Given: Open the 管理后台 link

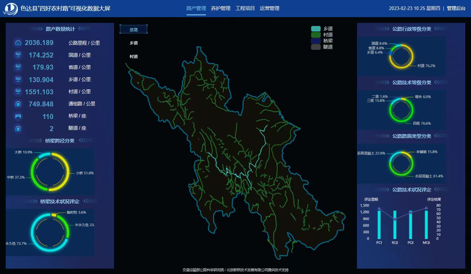Looking at the screenshot, I should (456, 8).
